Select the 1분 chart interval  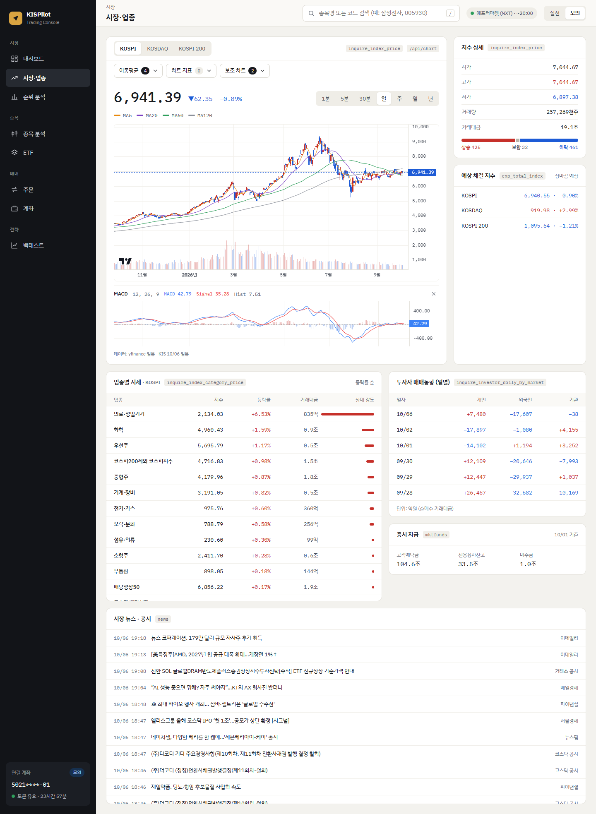[326, 99]
